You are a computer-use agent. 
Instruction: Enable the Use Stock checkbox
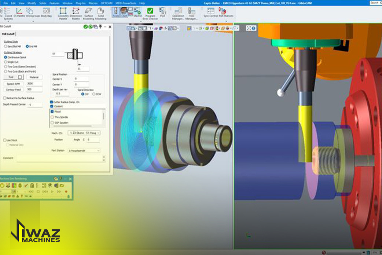5,140
